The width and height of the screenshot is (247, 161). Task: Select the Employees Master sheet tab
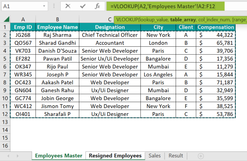pos(59,156)
